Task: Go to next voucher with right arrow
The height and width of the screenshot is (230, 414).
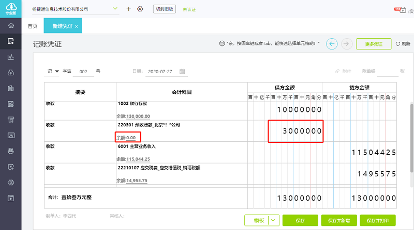Action: click(x=347, y=44)
